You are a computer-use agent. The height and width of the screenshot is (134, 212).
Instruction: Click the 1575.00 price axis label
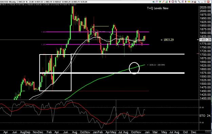click(205, 73)
